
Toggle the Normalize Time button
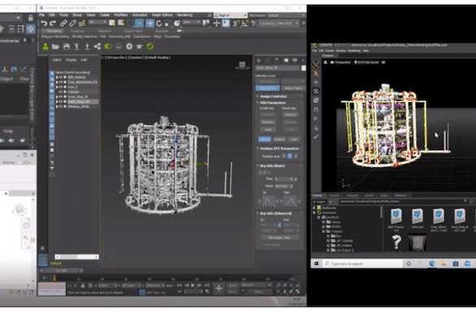280,237
